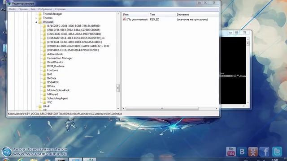
Task: Minimize the Registry Editor window
Action: coord(200,3)
